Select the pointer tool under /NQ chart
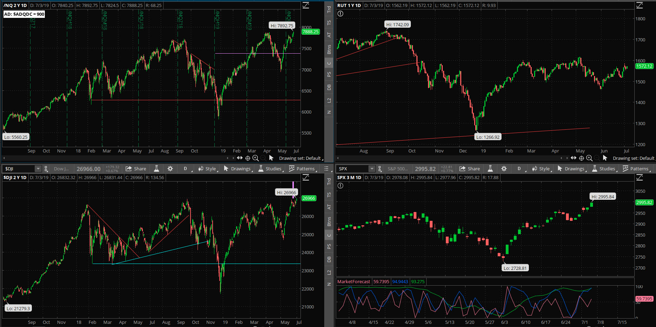The image size is (656, 327). (271, 158)
